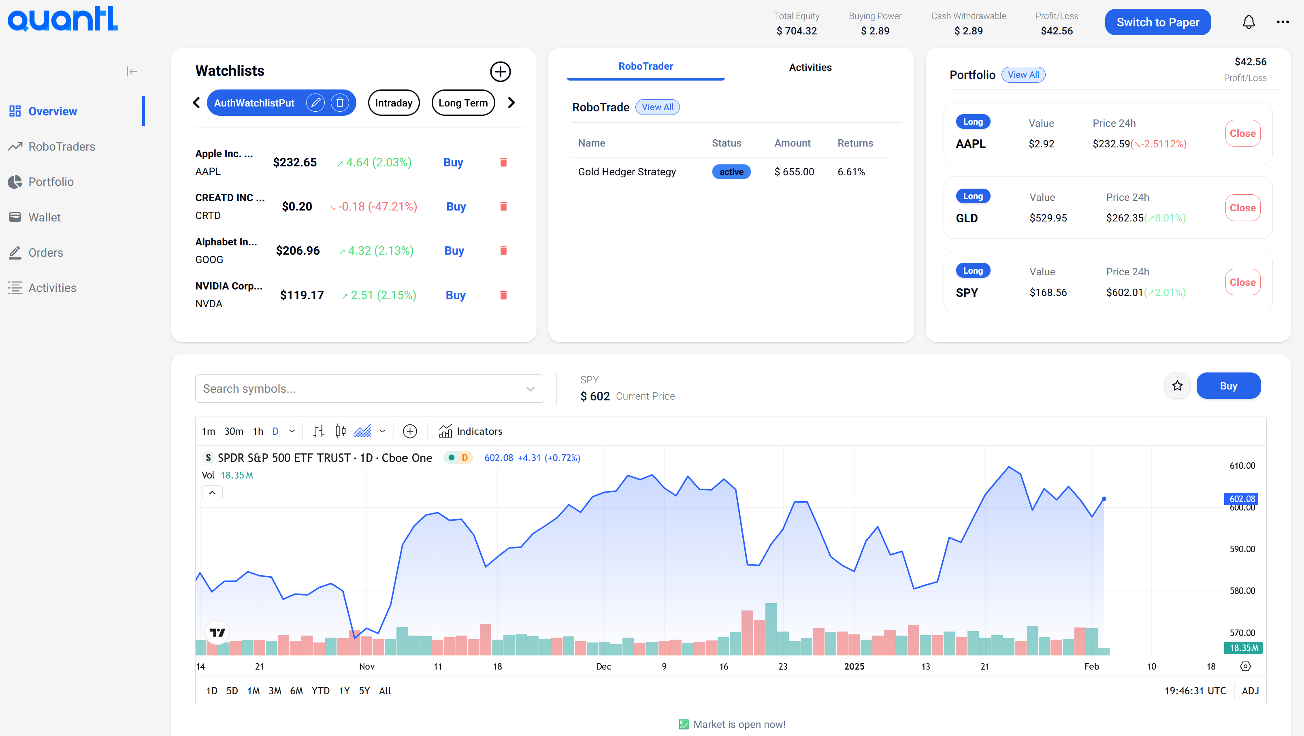Viewport: 1304px width, 736px height.
Task: Go to previous watchlists with left arrow
Action: [196, 103]
